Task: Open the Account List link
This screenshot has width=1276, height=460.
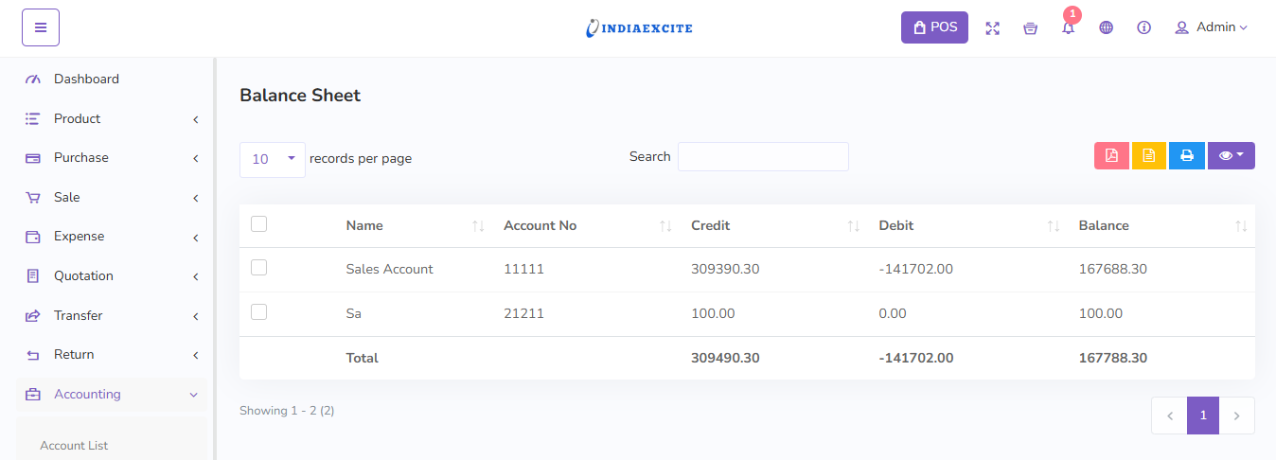Action: [x=74, y=446]
